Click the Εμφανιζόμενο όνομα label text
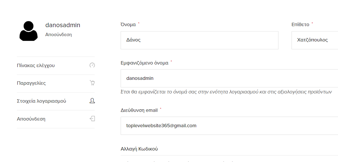The image size is (338, 162). pyautogui.click(x=144, y=63)
